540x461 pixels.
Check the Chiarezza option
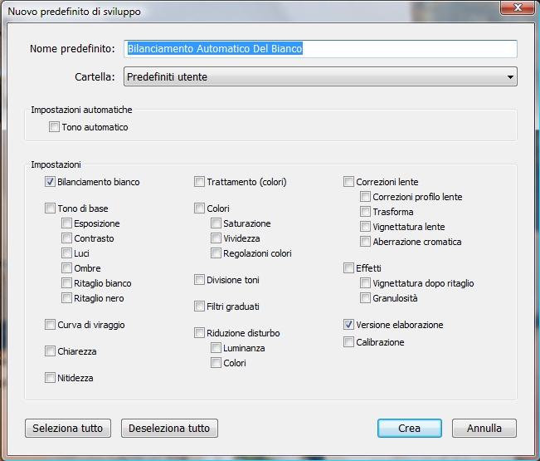(50, 351)
